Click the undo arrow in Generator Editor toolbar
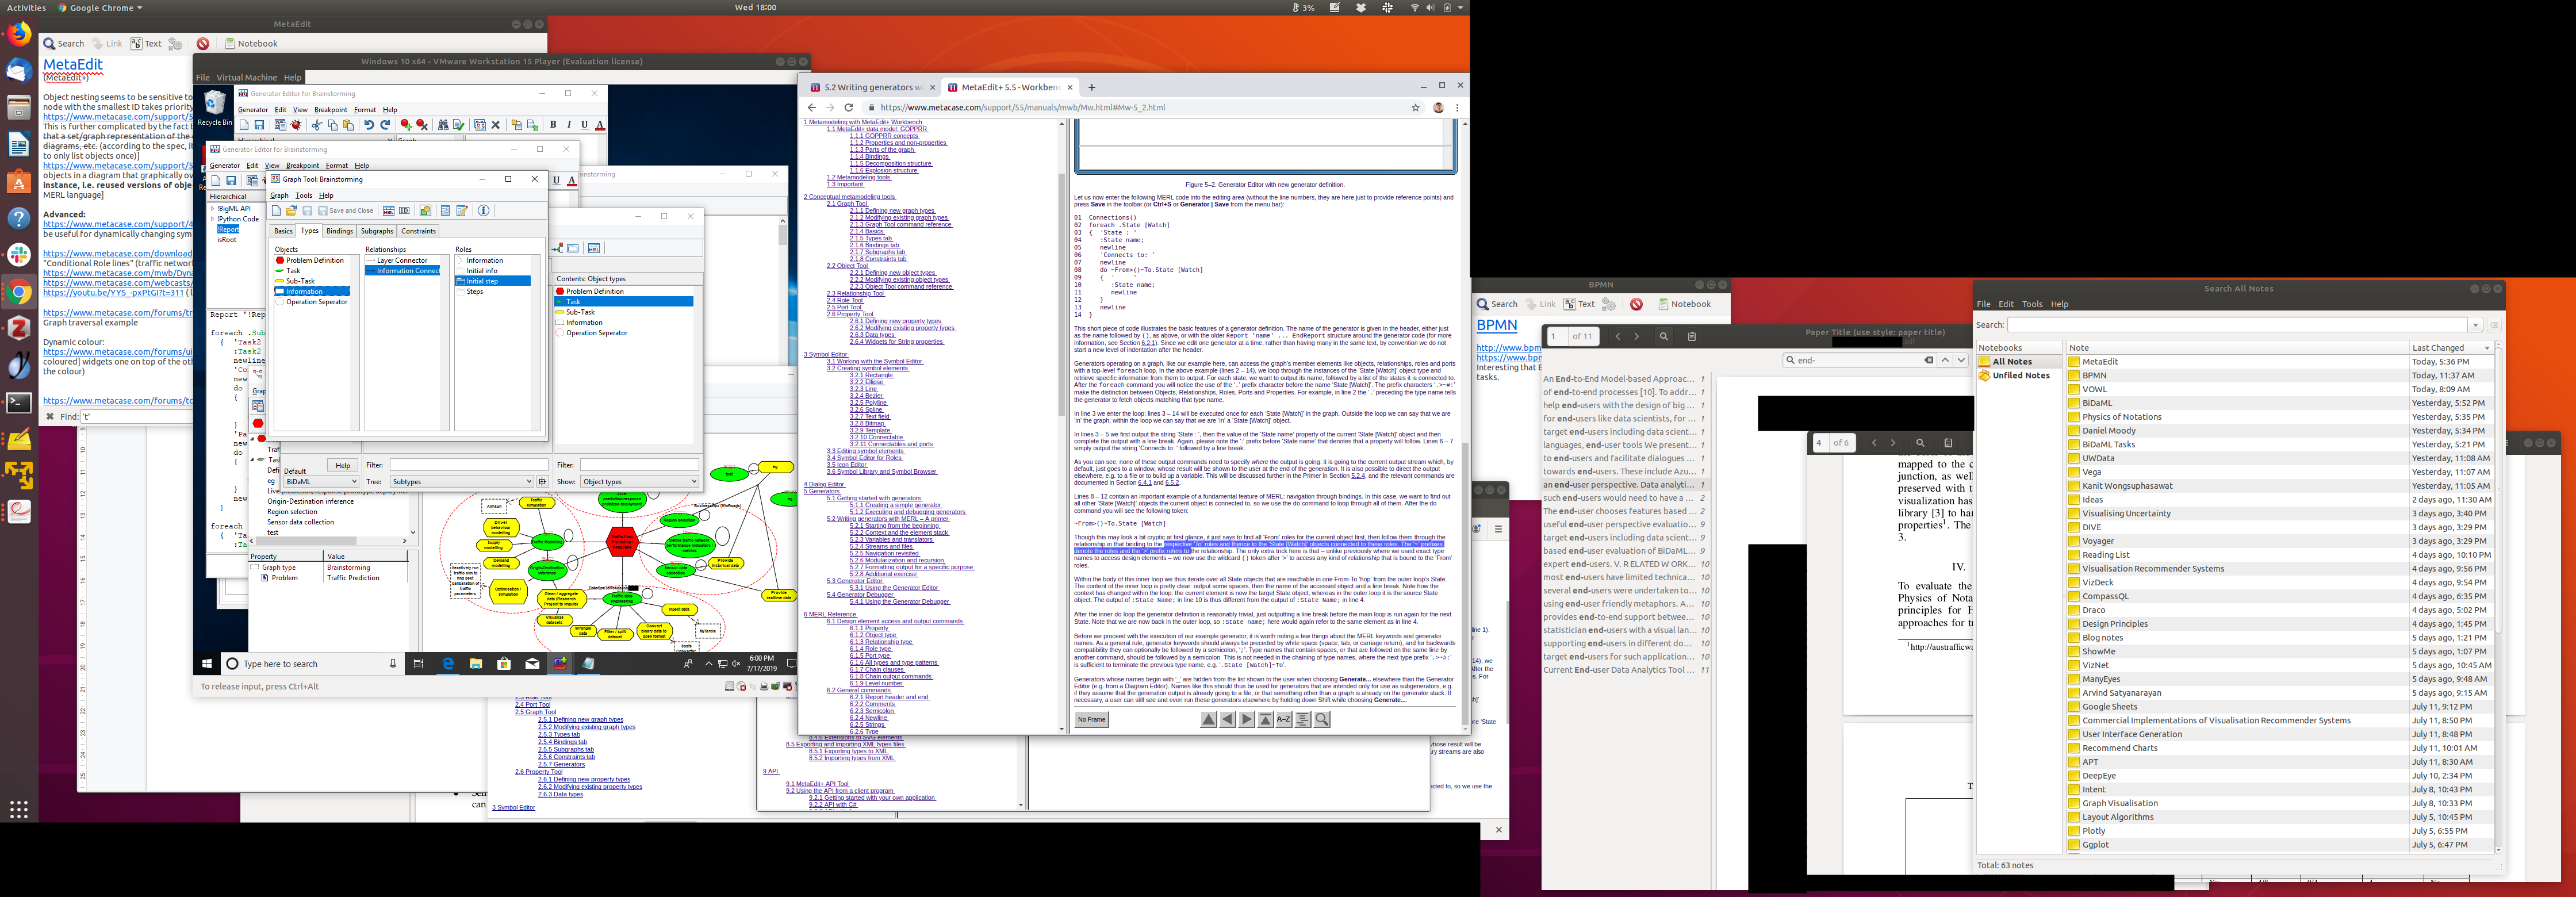Screen dimensions: 2576x897 coord(369,125)
